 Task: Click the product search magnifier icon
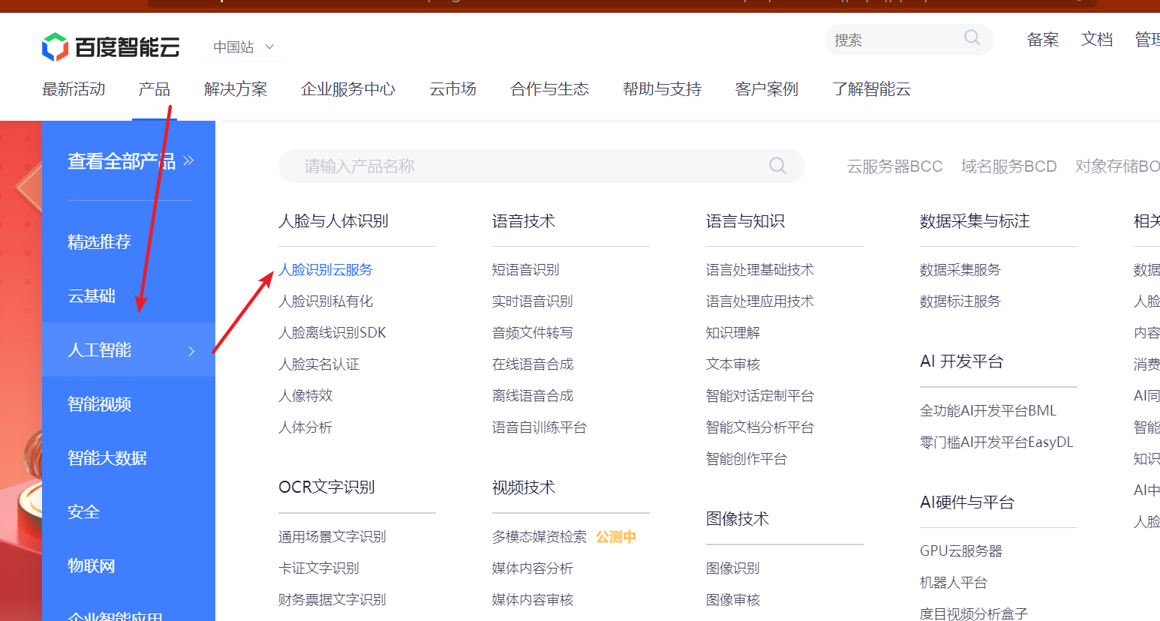(777, 166)
